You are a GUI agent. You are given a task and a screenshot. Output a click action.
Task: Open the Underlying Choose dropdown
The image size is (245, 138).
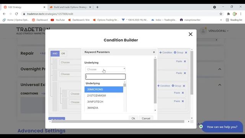pos(105,69)
